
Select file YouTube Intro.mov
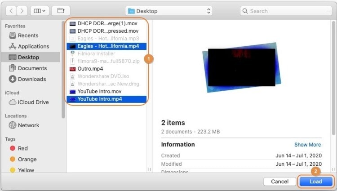coord(106,91)
